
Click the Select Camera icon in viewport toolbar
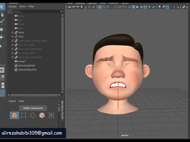coord(70,7)
